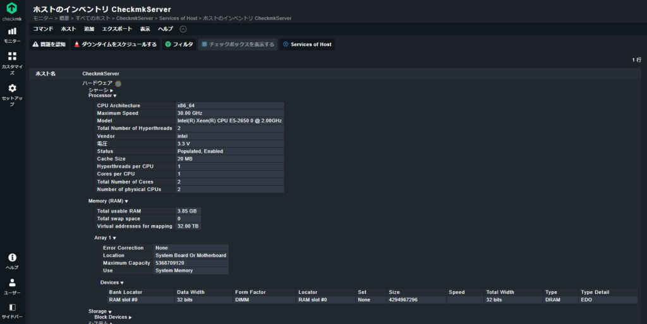Click breadcrumb link Services of Host

tap(178, 18)
